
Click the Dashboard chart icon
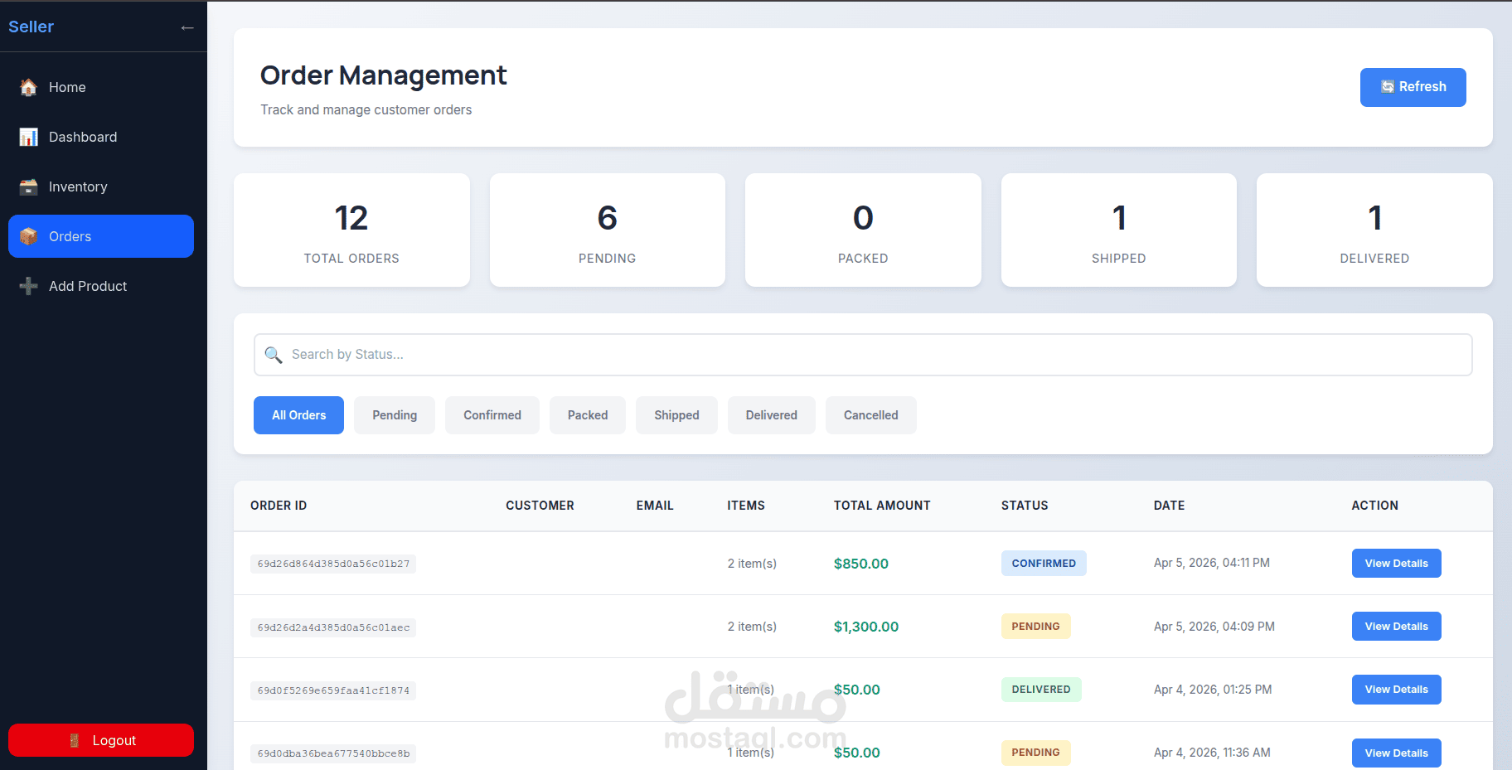[x=29, y=137]
